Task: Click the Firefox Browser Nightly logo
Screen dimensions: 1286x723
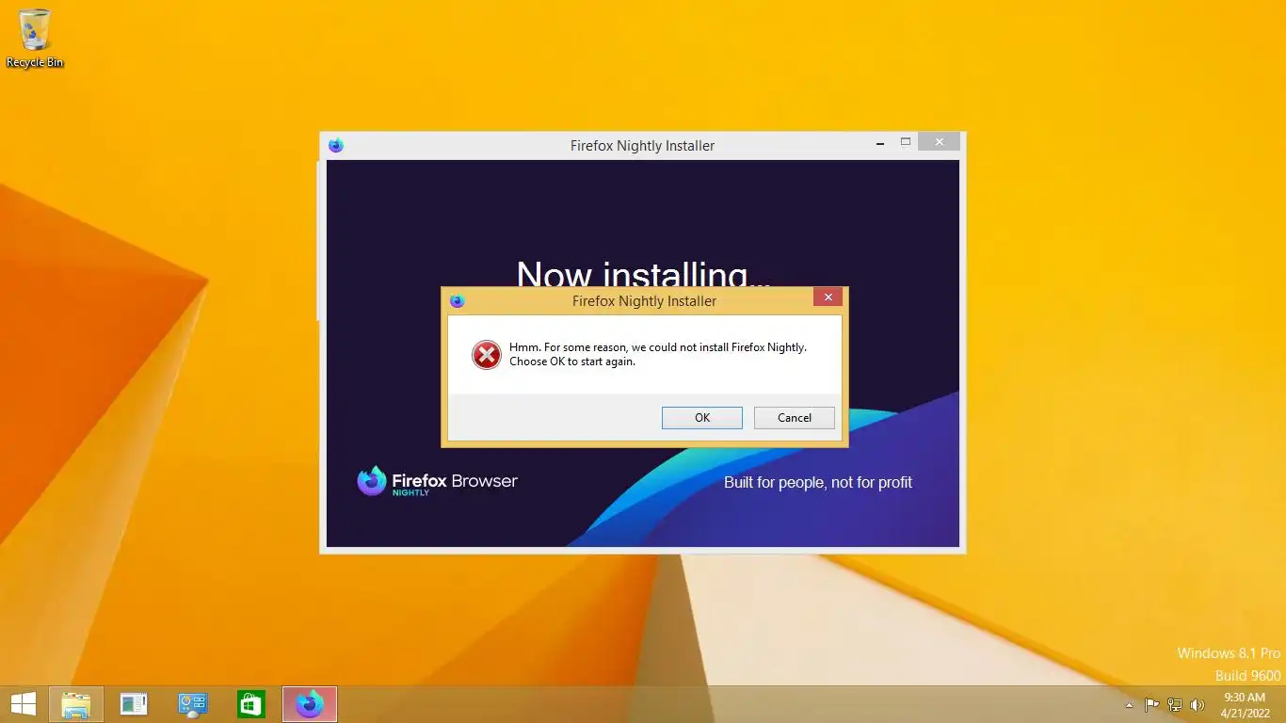Action: pos(438,481)
